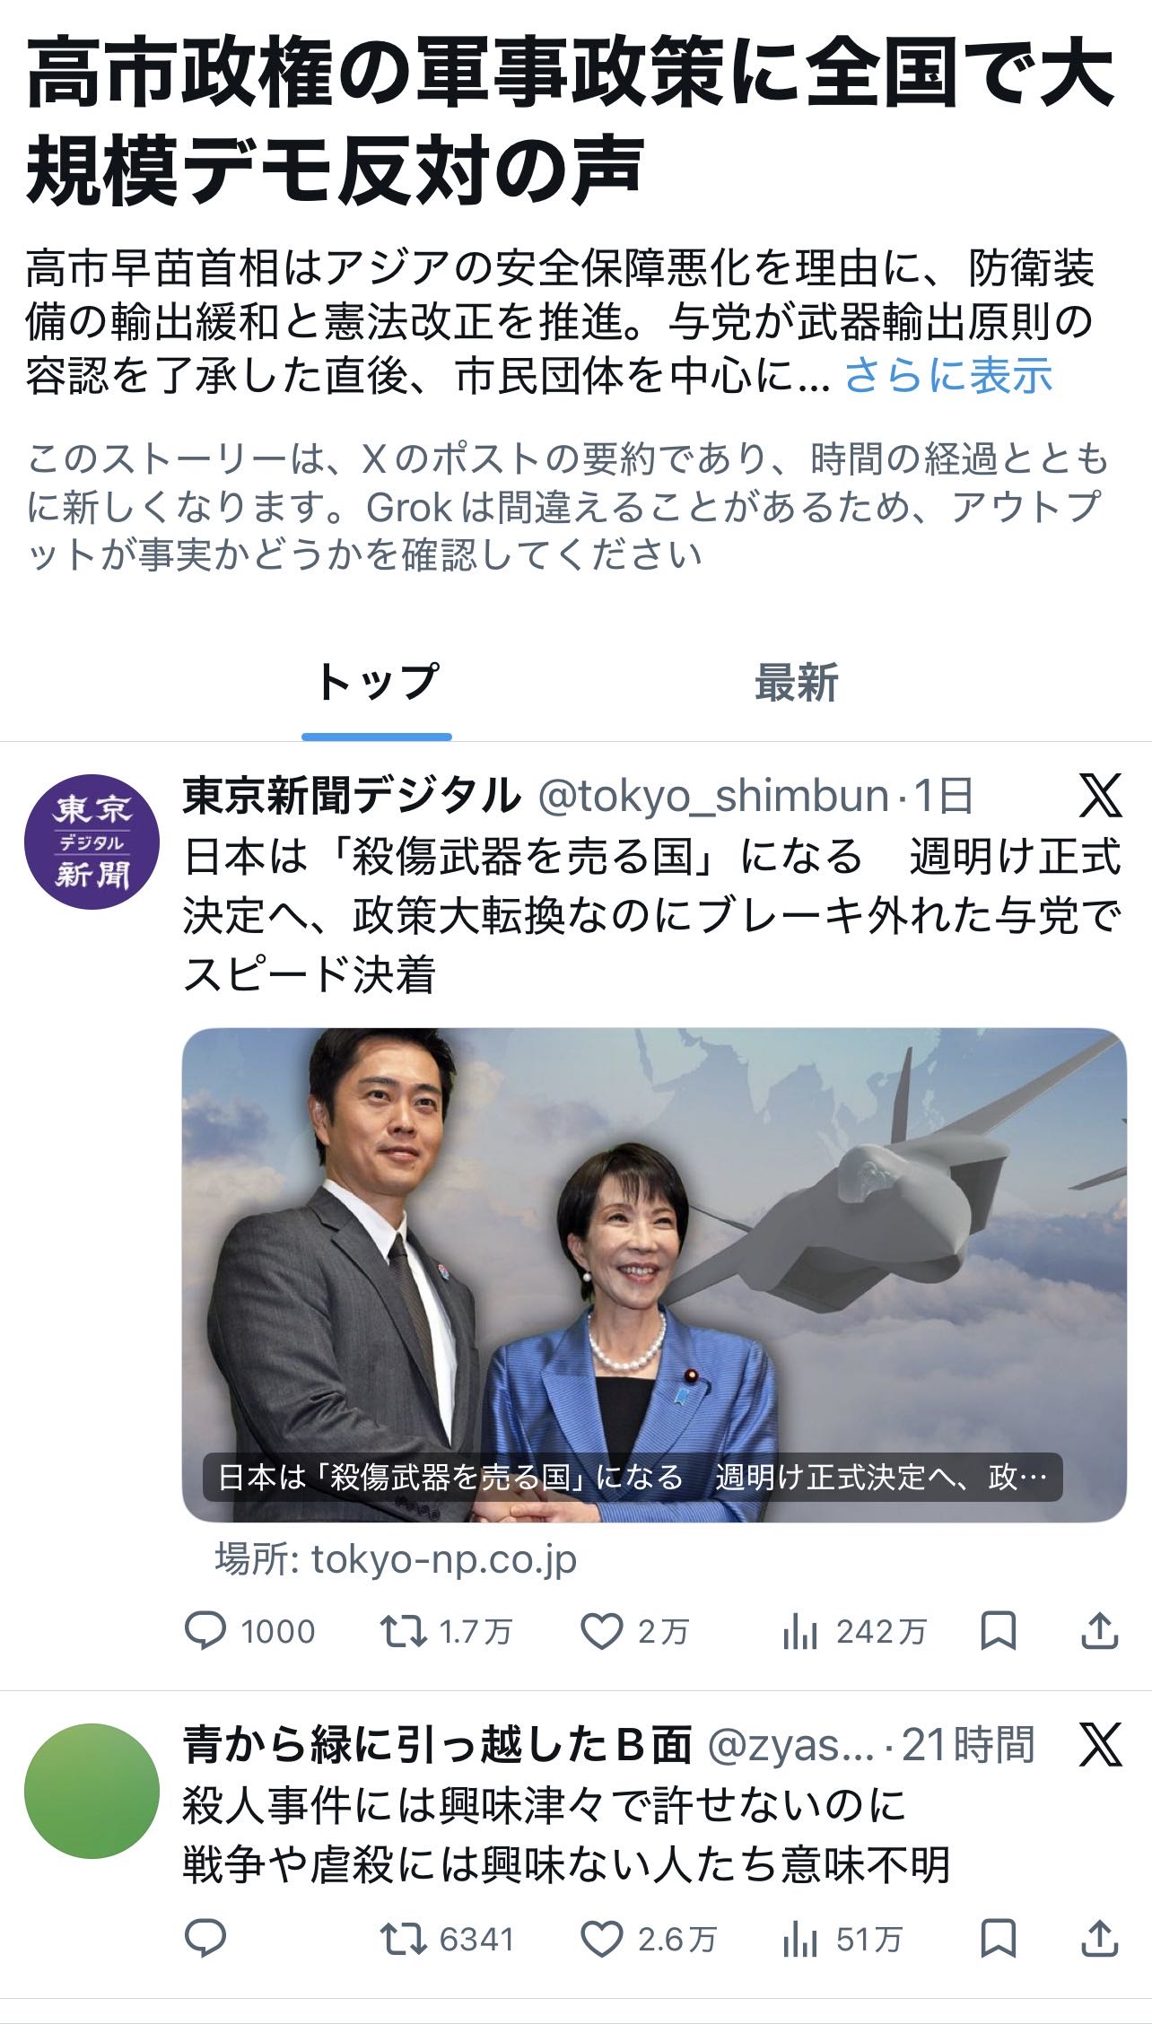Open X logo menu on Tokyo Shimbun post
Viewport: 1152px width, 2024px height.
(1100, 796)
